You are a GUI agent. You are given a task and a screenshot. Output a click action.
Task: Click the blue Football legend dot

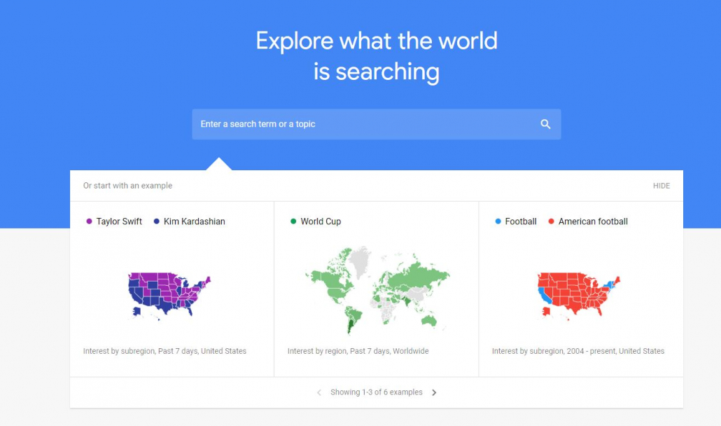tap(498, 221)
